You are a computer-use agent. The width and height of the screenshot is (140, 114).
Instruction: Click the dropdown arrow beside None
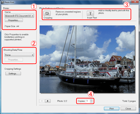pyautogui.click(x=33, y=55)
